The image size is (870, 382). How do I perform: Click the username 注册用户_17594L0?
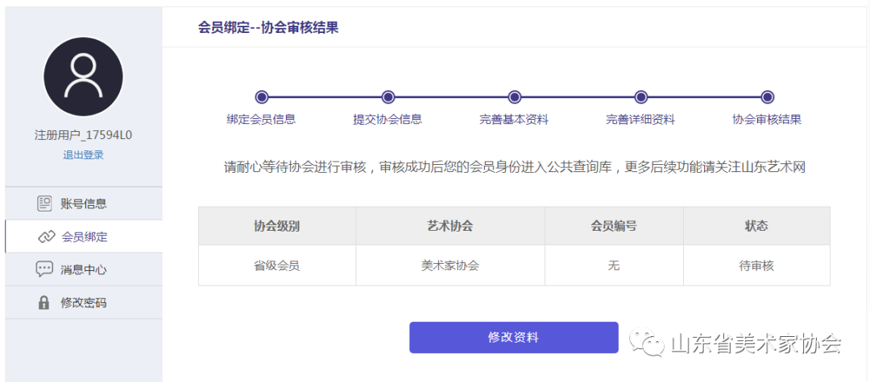pos(83,136)
